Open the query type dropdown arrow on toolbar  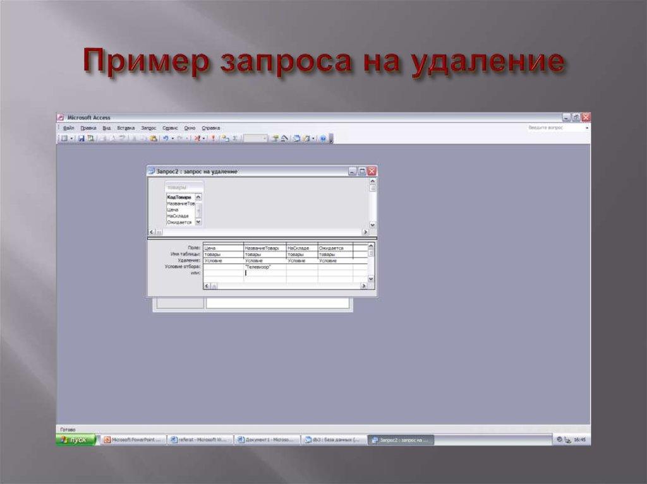tap(204, 137)
